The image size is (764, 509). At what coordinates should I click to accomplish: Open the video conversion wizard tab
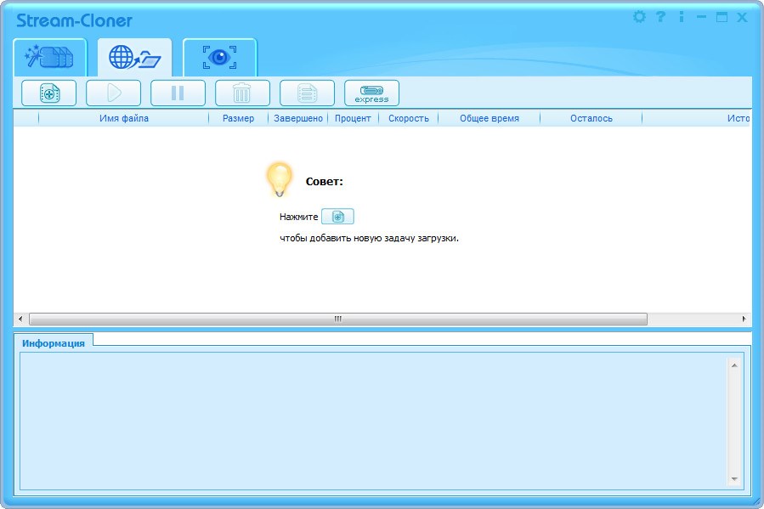point(49,58)
